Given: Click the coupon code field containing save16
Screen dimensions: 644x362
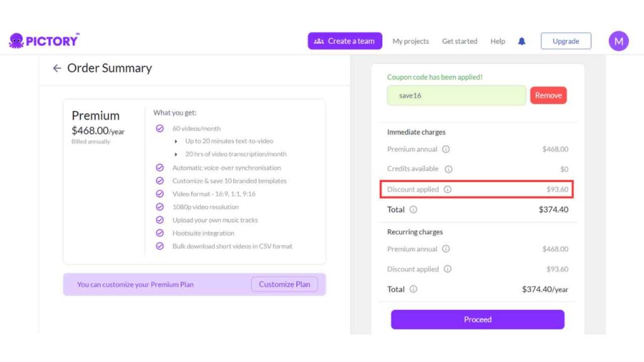Looking at the screenshot, I should pyautogui.click(x=457, y=96).
